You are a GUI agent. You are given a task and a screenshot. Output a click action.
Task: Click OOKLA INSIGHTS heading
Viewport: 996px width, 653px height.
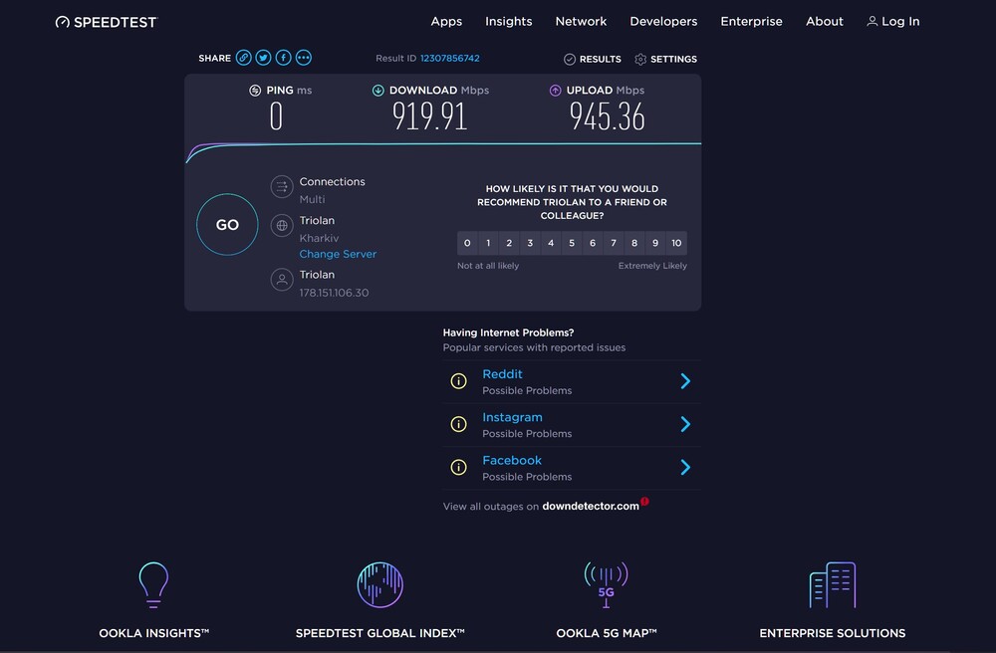153,633
